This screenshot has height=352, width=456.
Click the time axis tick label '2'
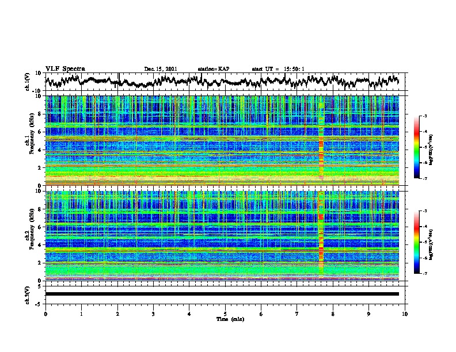click(117, 314)
